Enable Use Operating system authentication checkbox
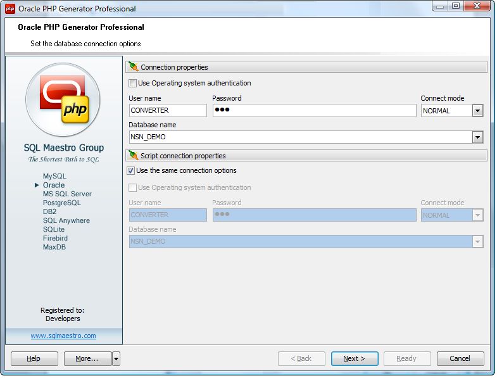Image resolution: width=497 pixels, height=378 pixels. [x=133, y=83]
